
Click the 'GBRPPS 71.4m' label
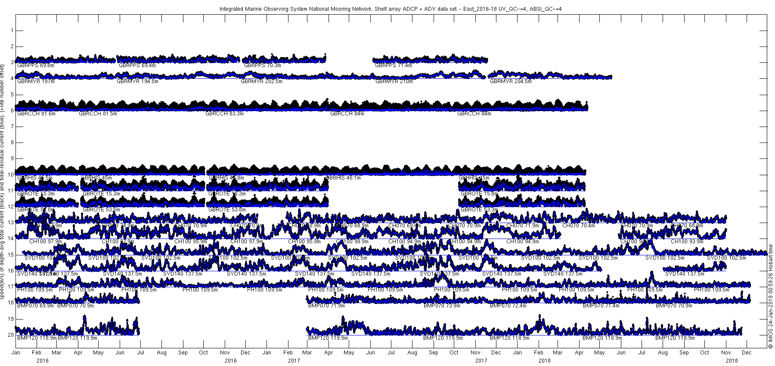(x=393, y=65)
